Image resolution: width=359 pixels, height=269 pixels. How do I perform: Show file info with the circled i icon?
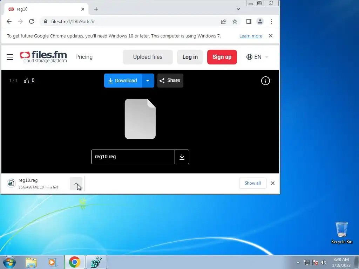coord(266,81)
